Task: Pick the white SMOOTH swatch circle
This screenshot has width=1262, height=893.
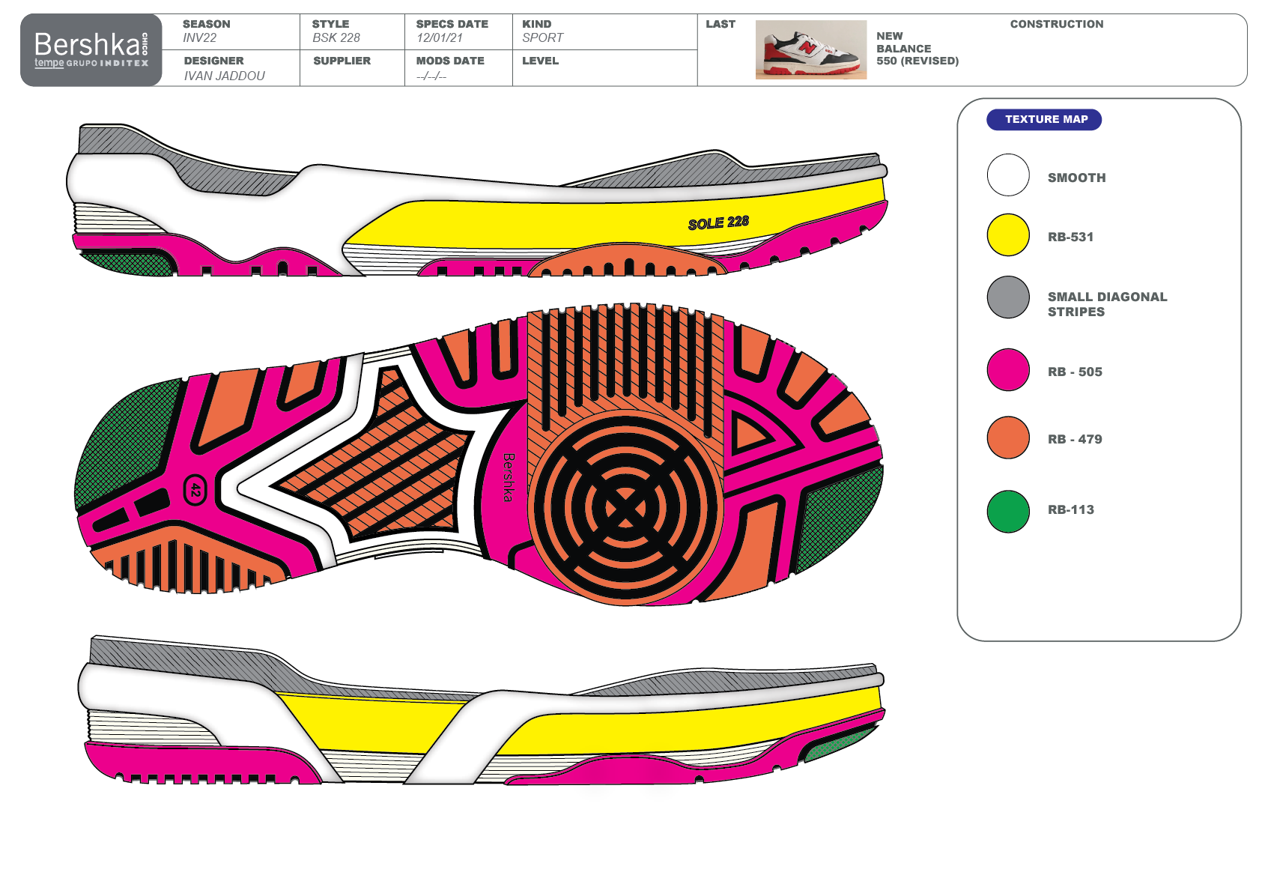Action: [x=1008, y=175]
